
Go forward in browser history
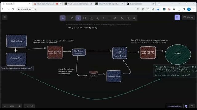[x=8, y=9]
